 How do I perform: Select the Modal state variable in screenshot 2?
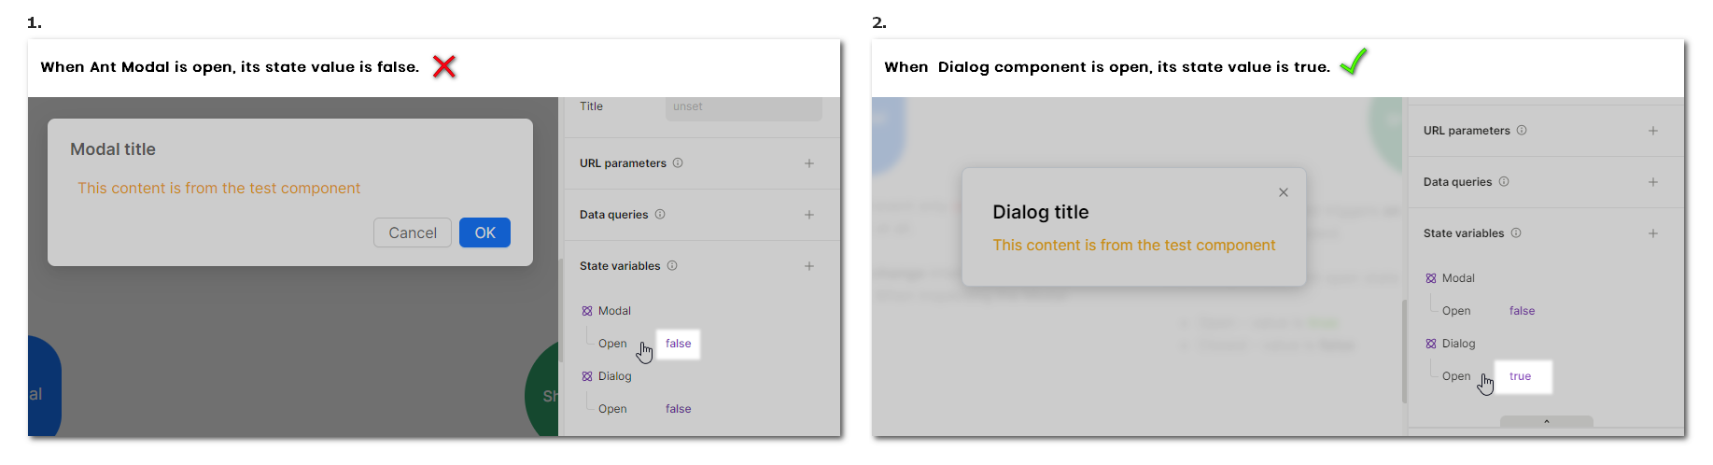tap(1457, 278)
